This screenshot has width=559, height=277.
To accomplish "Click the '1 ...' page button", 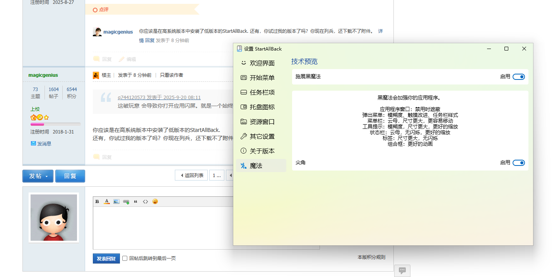I will 217,176.
